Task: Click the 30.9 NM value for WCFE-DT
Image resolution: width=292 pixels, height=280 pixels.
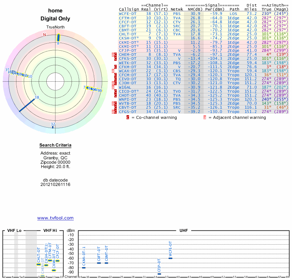Action: pyautogui.click(x=195, y=14)
